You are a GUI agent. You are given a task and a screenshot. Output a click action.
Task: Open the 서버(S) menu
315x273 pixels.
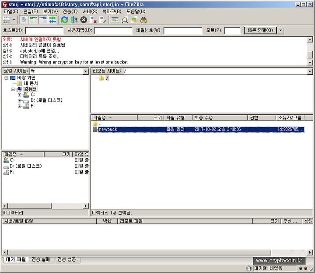(x=90, y=11)
